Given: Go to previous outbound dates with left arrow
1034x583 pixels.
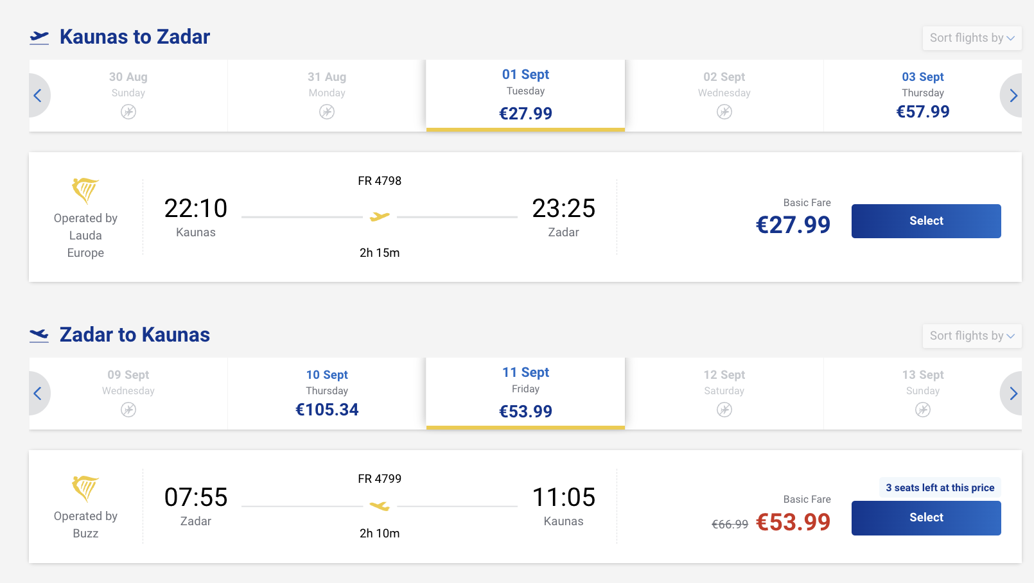Looking at the screenshot, I should pos(39,96).
